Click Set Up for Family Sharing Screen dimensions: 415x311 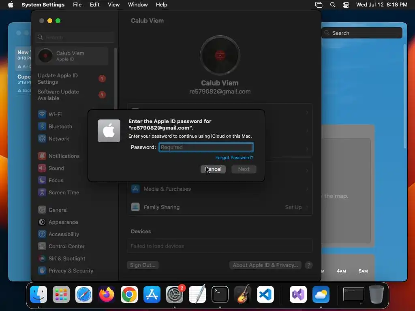coord(293,207)
